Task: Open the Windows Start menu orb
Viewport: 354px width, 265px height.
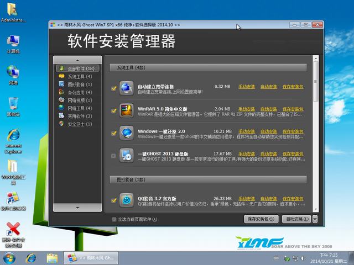Action: click(9, 258)
